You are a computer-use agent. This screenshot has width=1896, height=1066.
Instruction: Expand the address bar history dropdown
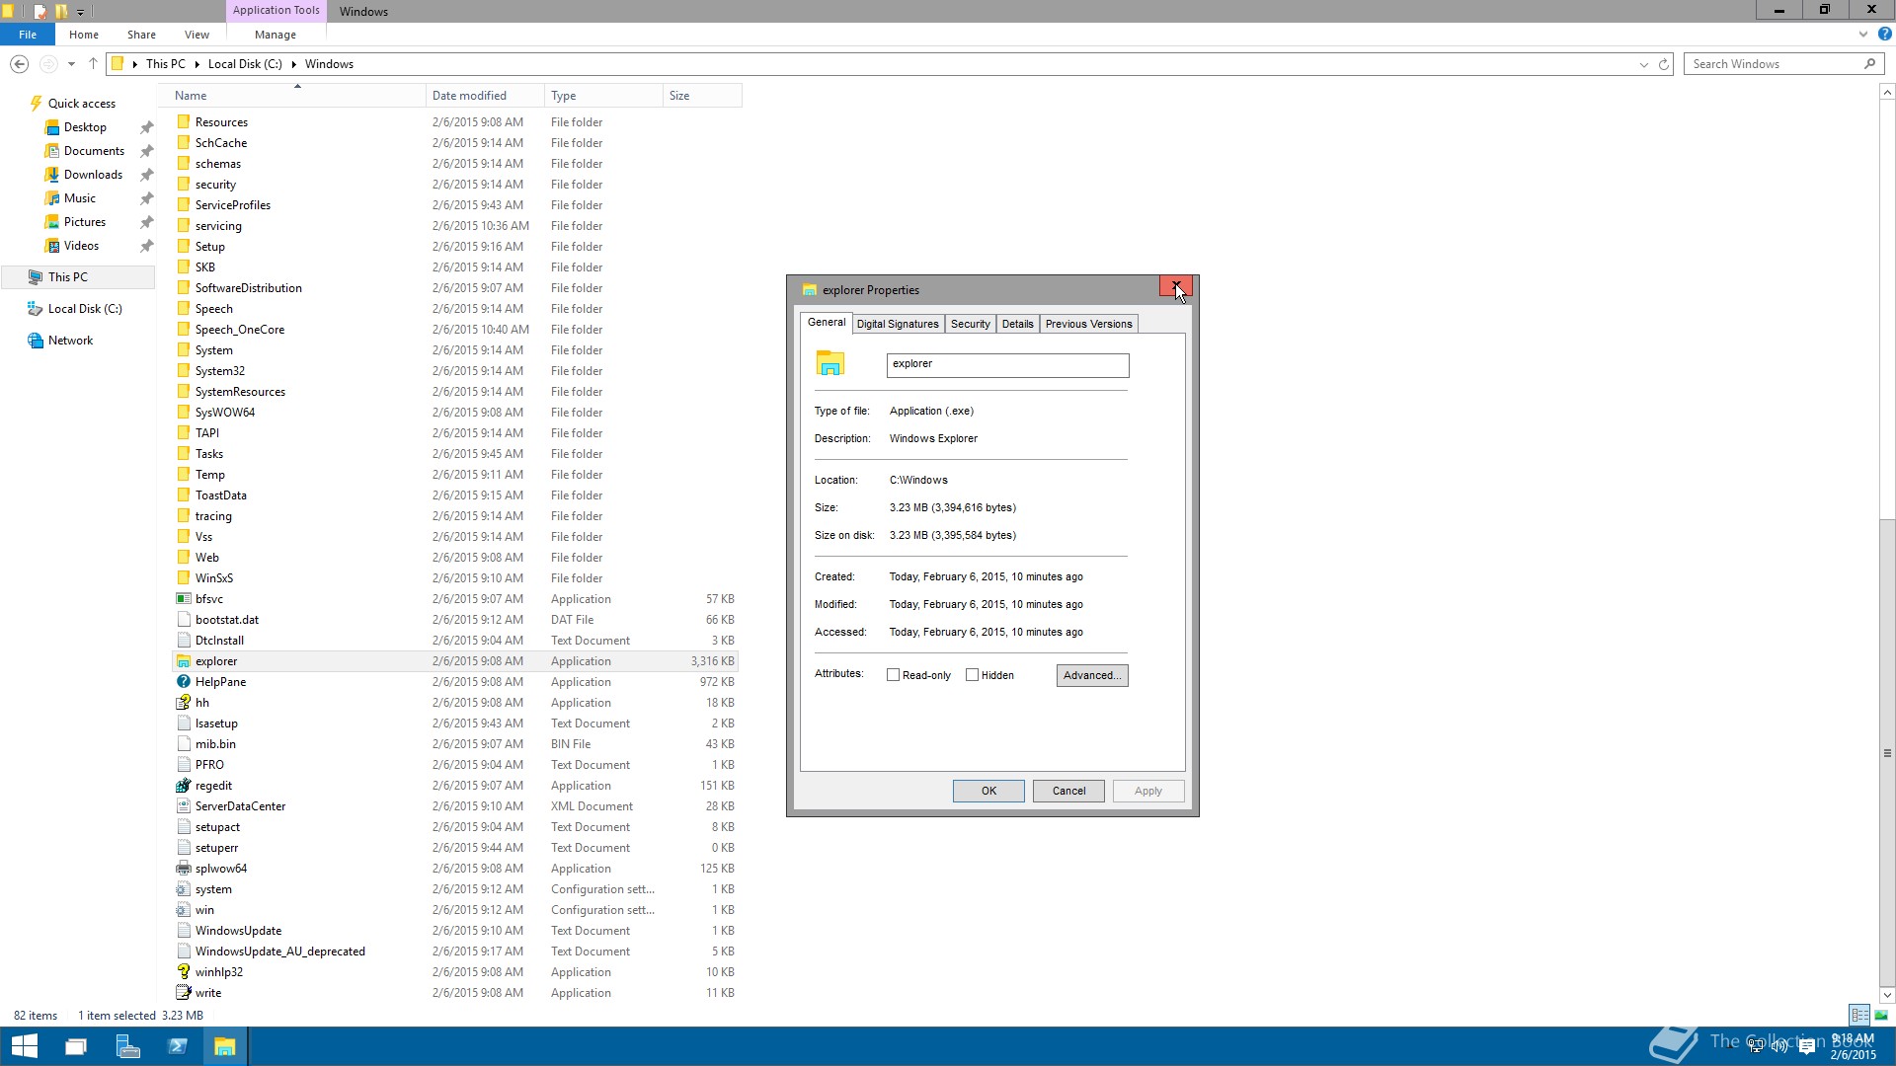pos(1643,64)
